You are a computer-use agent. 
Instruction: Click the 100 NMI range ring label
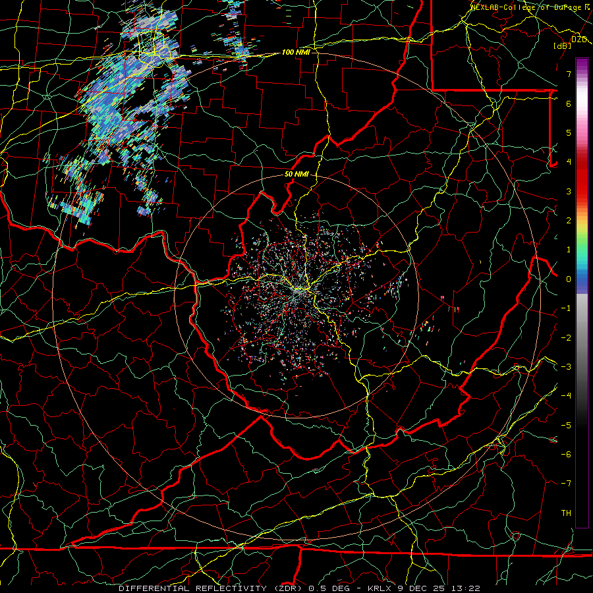tap(296, 52)
